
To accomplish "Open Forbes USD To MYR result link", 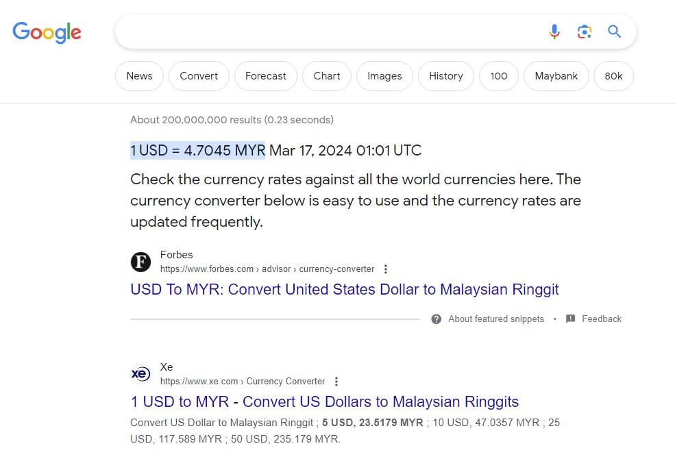I will pos(345,290).
